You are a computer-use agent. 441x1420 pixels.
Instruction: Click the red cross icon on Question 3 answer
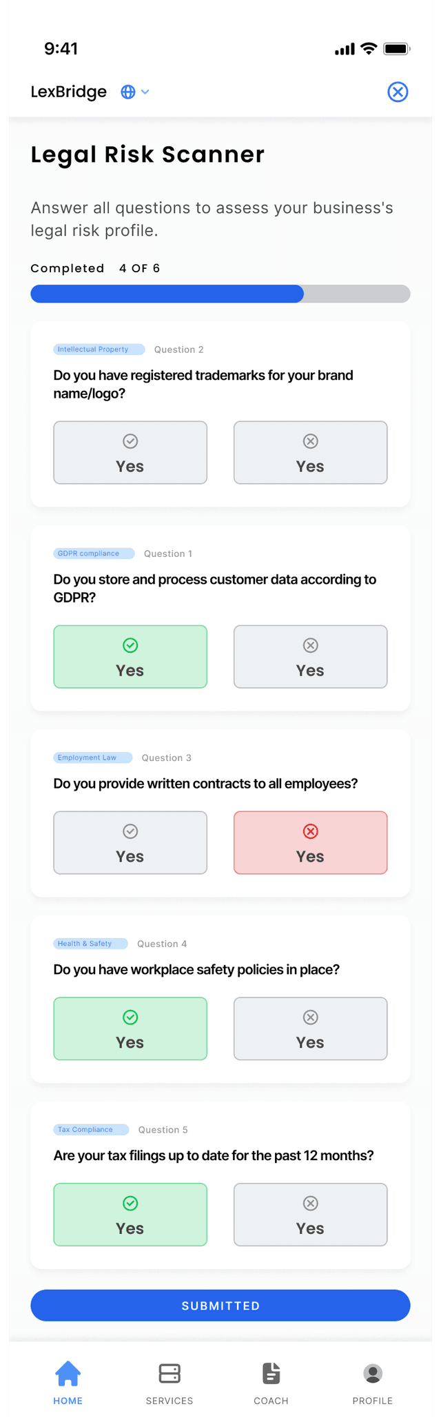point(310,831)
